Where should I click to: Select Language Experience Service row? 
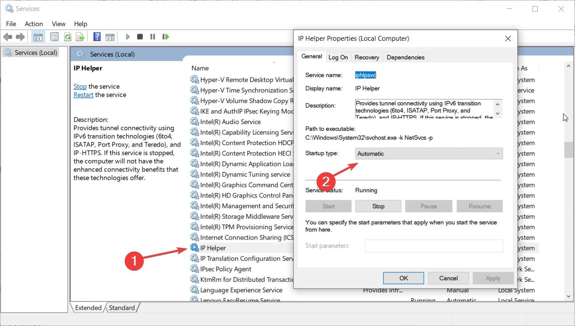[x=241, y=290]
